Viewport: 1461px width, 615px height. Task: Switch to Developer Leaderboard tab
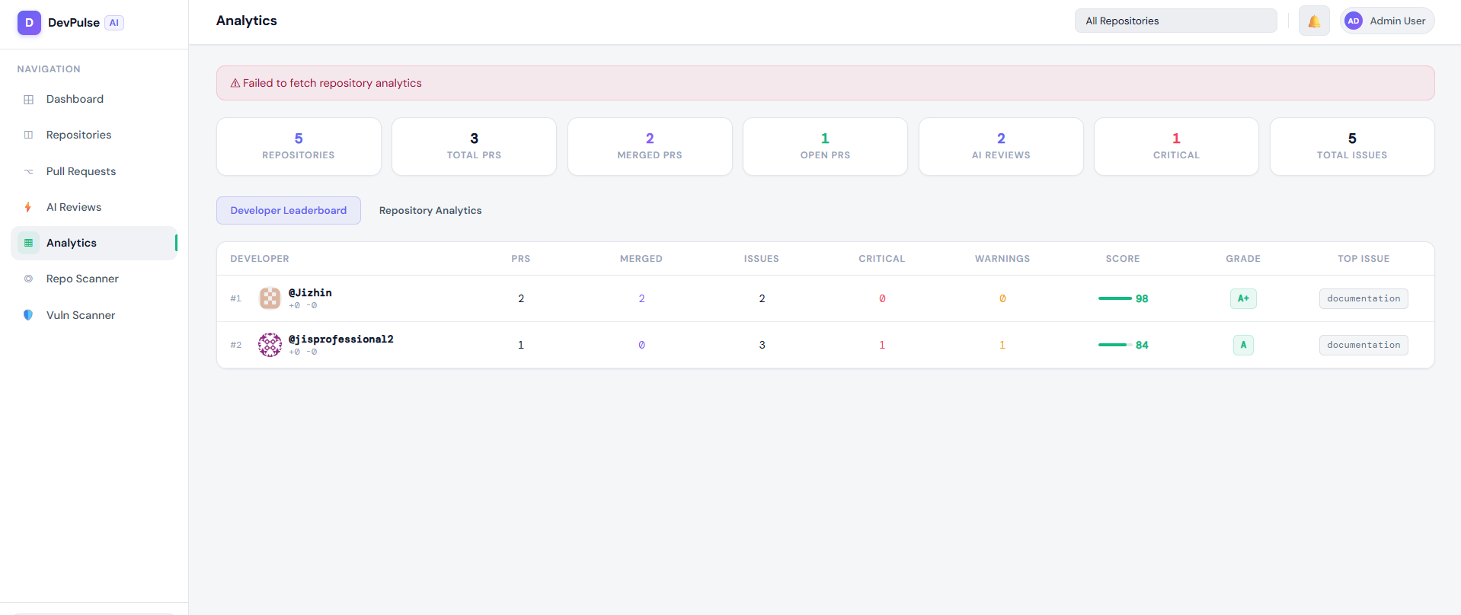289,211
